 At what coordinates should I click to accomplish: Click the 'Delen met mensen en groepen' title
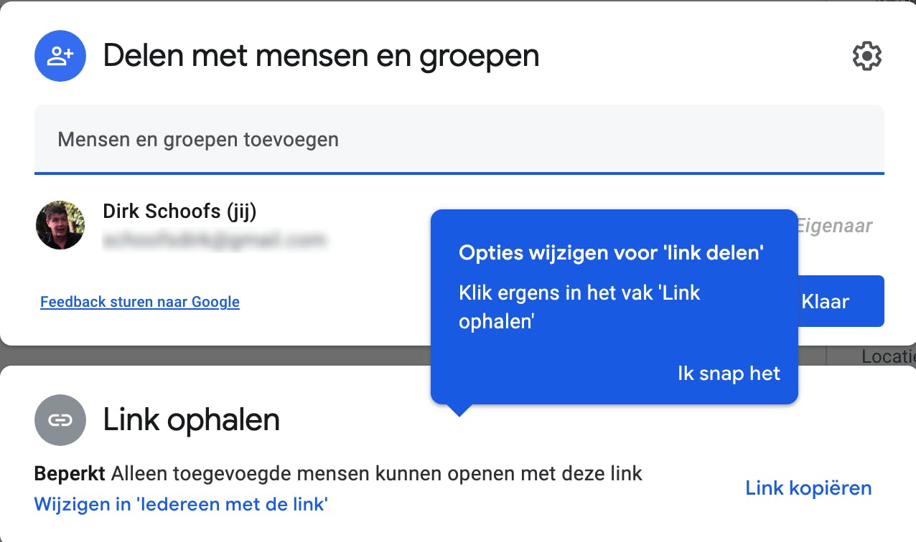(x=321, y=56)
